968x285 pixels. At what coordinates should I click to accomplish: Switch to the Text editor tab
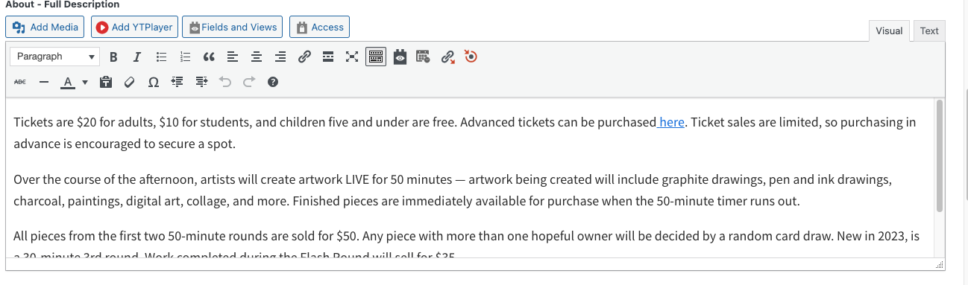click(x=929, y=31)
